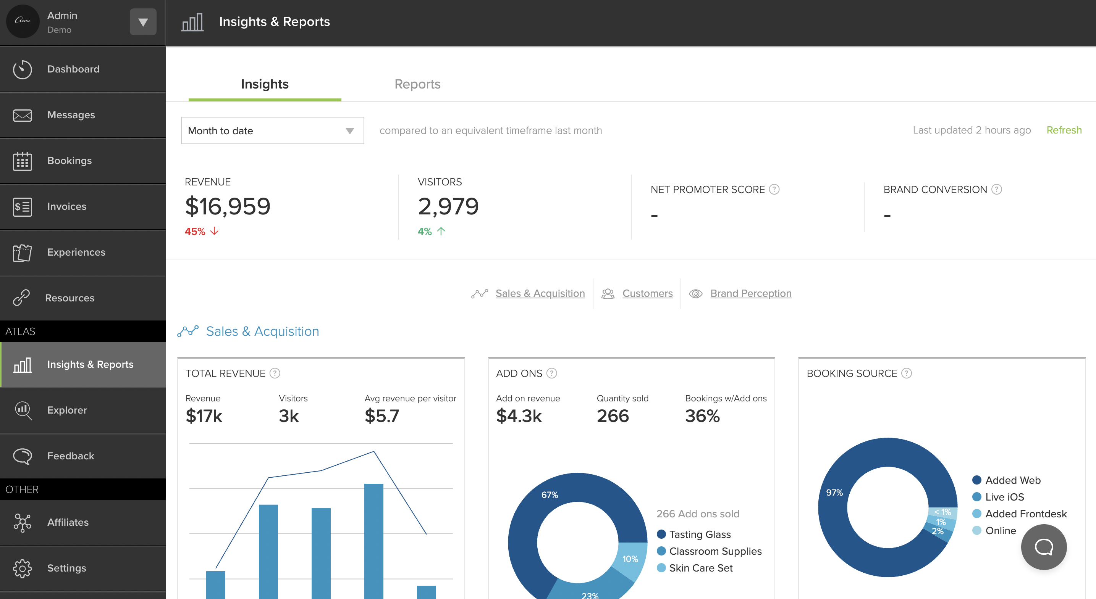Image resolution: width=1096 pixels, height=599 pixels.
Task: Expand the Admin account menu arrow
Action: pos(143,22)
